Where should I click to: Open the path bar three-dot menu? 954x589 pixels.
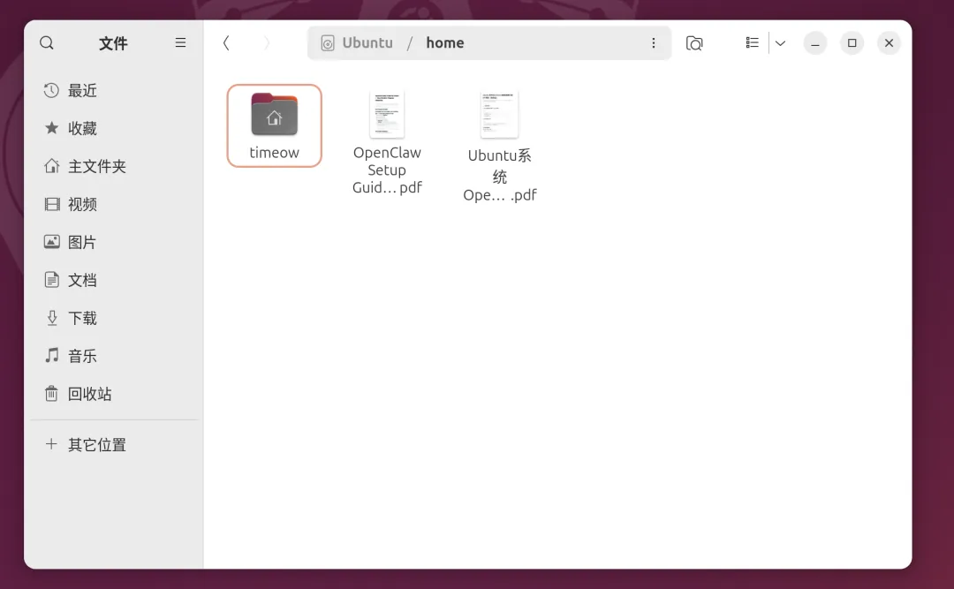[x=653, y=42]
